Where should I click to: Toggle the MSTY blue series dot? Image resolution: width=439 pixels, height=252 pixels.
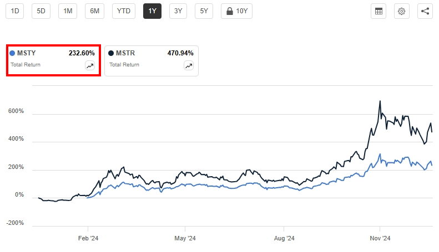[12, 53]
